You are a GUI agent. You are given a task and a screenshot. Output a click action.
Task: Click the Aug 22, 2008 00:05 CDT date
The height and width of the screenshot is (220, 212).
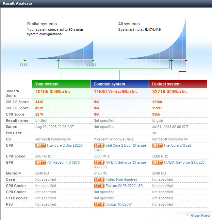coord(55,127)
